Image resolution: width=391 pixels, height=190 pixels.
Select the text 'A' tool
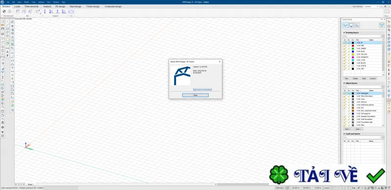pos(7,52)
